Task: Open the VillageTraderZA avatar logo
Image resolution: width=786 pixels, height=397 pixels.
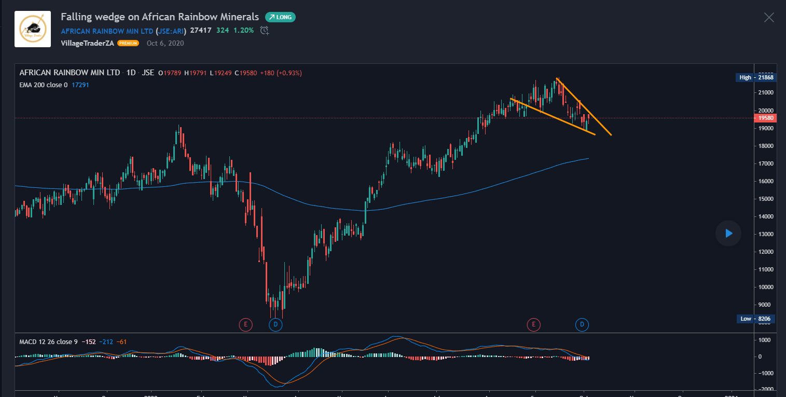Action: pos(33,29)
